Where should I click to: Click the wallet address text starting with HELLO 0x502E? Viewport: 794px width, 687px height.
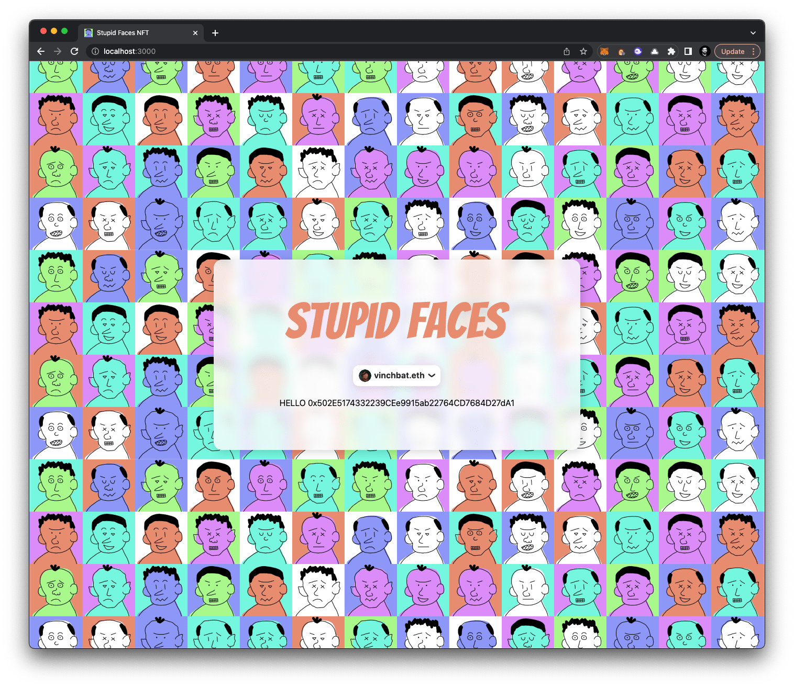click(x=397, y=403)
